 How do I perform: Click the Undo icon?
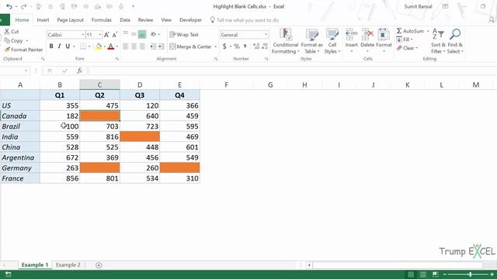[9, 6]
